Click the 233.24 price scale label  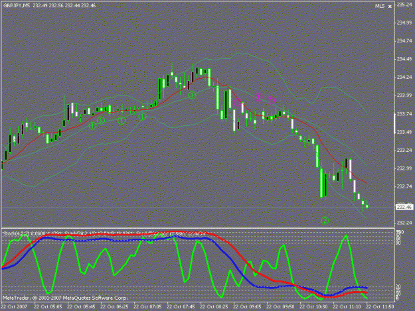point(404,150)
